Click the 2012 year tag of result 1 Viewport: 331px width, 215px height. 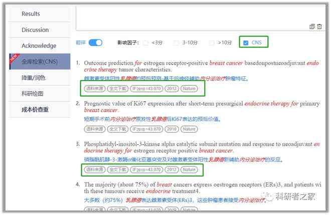(172, 89)
